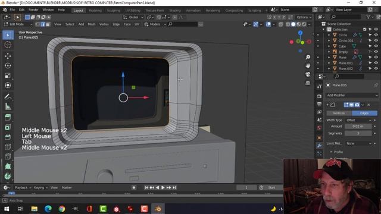Click the bevel Segments value field
The image size is (381, 214).
click(358, 133)
